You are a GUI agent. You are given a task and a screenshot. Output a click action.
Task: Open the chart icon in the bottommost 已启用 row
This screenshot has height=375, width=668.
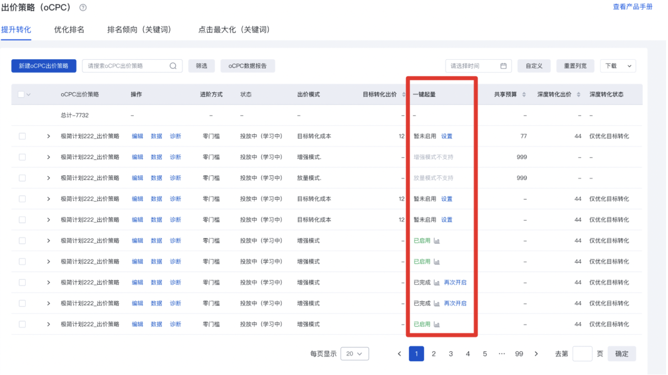436,324
